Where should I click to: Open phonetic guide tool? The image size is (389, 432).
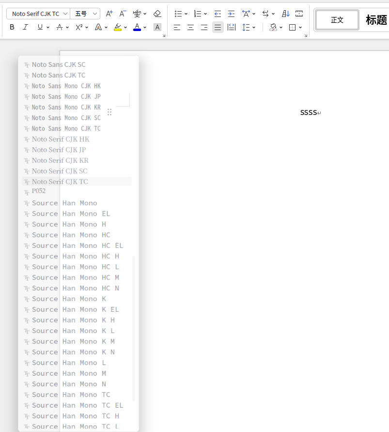[x=137, y=14]
